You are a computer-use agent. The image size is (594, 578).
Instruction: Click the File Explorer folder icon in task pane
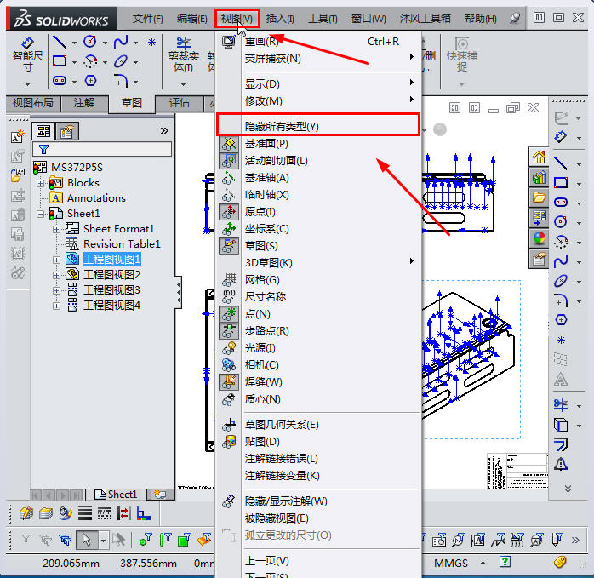tap(539, 197)
